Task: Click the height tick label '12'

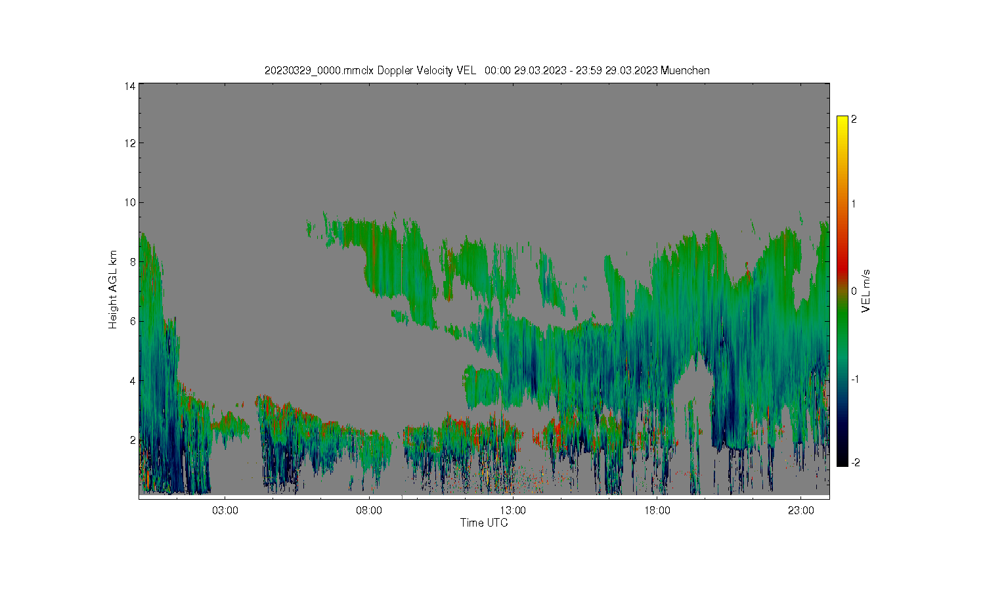Action: pyautogui.click(x=130, y=143)
